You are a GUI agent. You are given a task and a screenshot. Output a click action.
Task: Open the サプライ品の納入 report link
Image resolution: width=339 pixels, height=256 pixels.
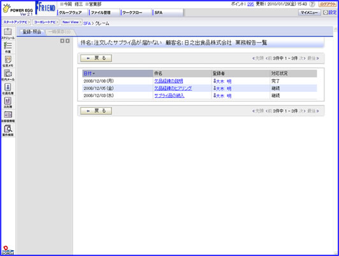point(169,96)
